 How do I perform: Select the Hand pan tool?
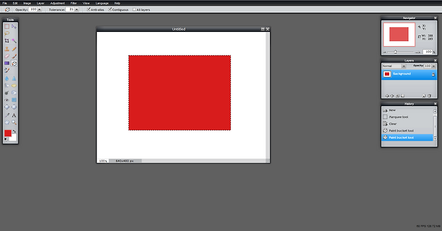tap(7, 122)
